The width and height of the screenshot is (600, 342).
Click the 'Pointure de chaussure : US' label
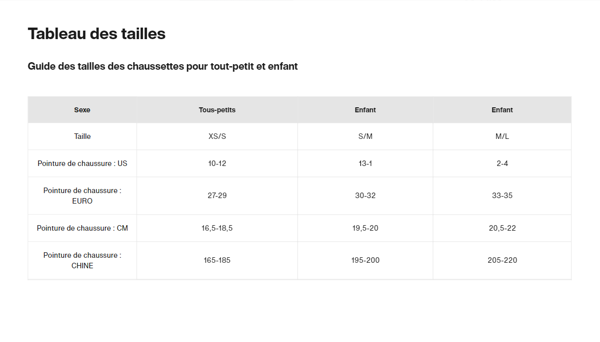82,163
